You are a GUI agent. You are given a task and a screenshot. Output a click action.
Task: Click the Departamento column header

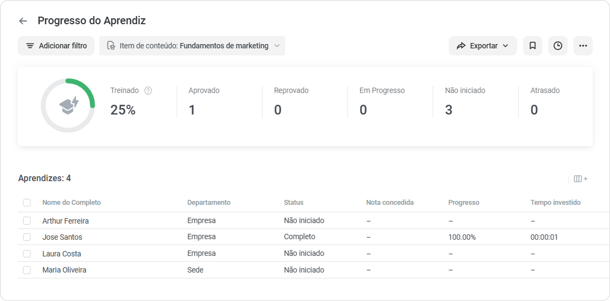(x=209, y=203)
